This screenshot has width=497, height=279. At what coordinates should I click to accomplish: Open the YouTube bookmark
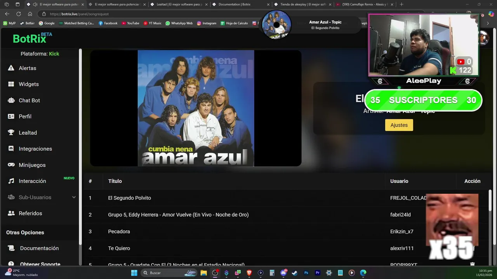130,23
